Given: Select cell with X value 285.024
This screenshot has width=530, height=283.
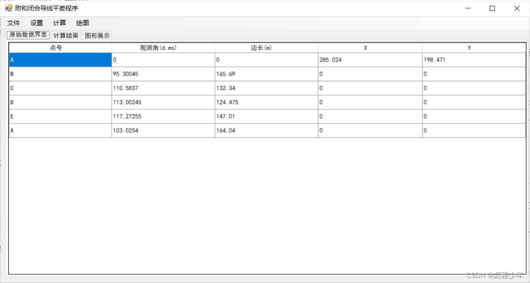Looking at the screenshot, I should point(370,60).
